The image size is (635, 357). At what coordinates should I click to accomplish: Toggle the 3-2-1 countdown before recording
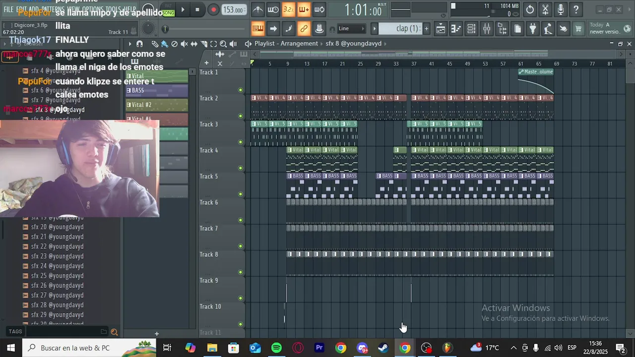288,9
